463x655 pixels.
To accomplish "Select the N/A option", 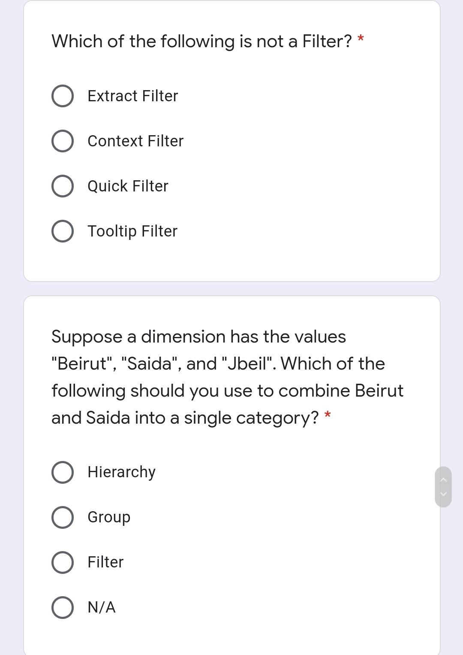I will pyautogui.click(x=62, y=607).
